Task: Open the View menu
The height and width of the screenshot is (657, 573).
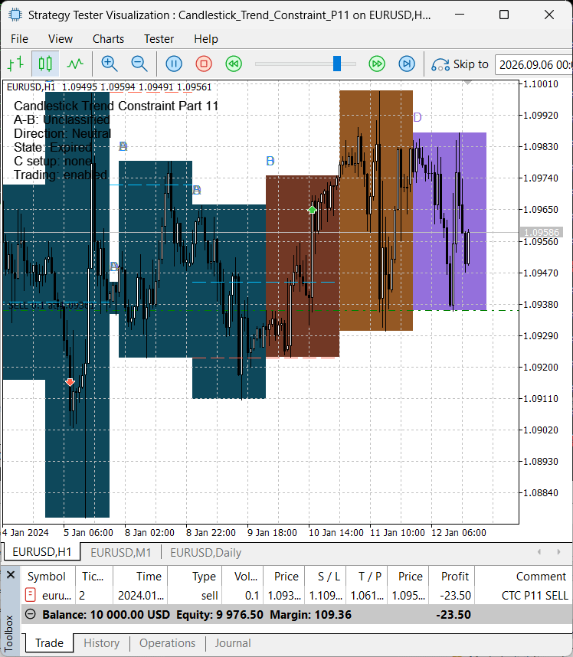Action: coord(61,39)
